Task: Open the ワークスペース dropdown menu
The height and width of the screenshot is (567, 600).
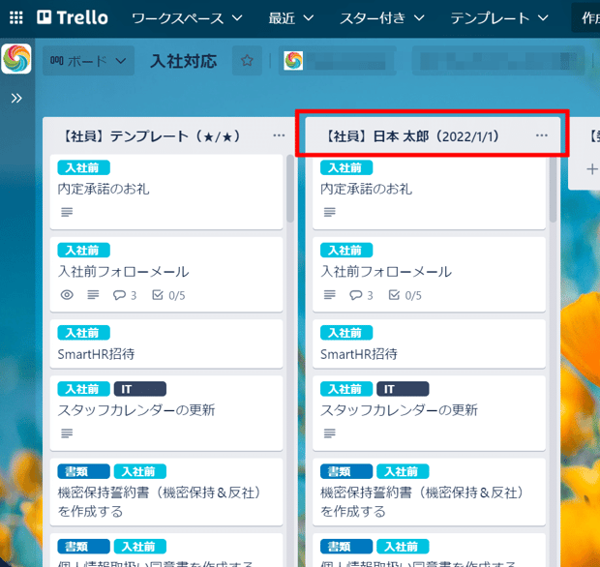Action: [187, 18]
